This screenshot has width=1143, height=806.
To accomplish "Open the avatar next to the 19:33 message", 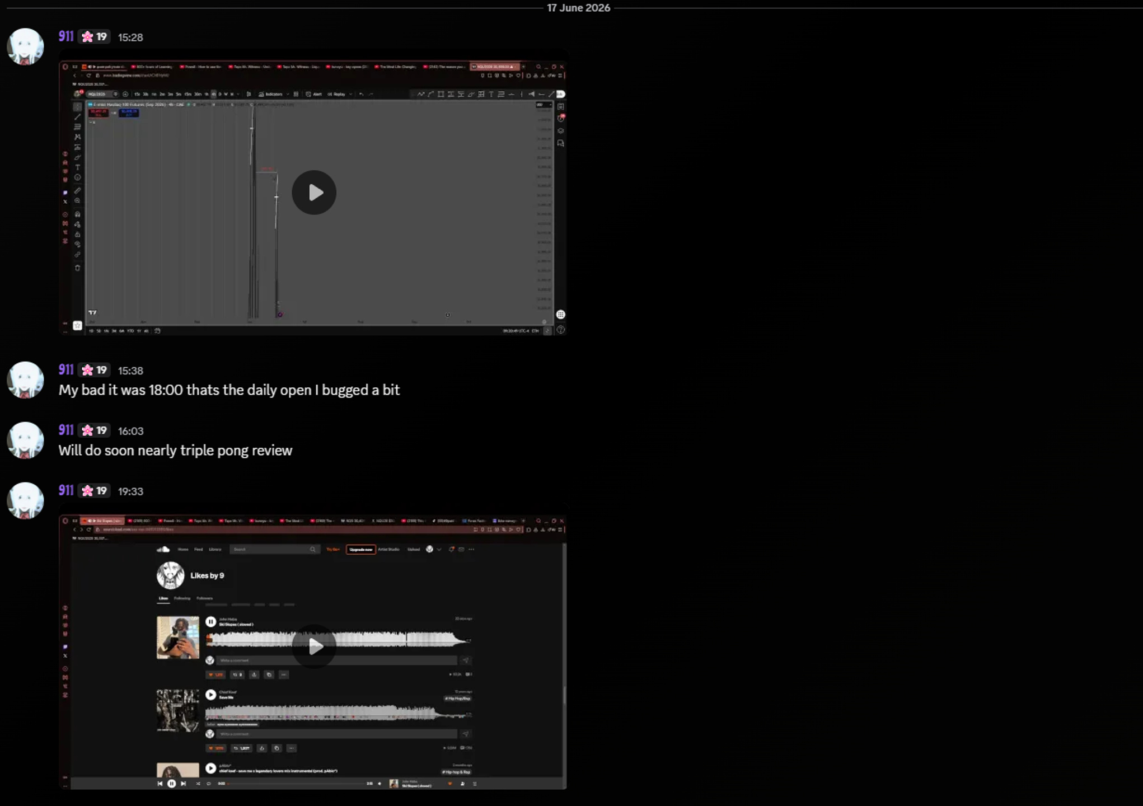I will 25,501.
